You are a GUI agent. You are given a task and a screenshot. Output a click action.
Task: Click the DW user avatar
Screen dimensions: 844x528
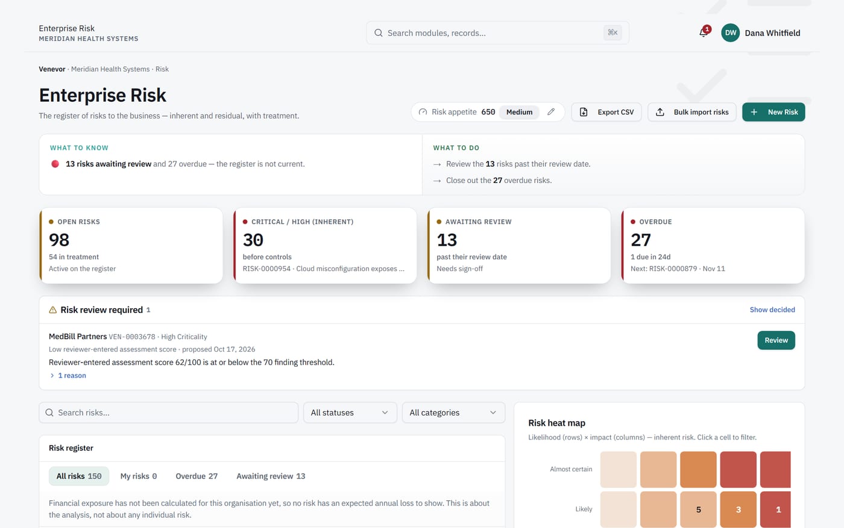[730, 33]
